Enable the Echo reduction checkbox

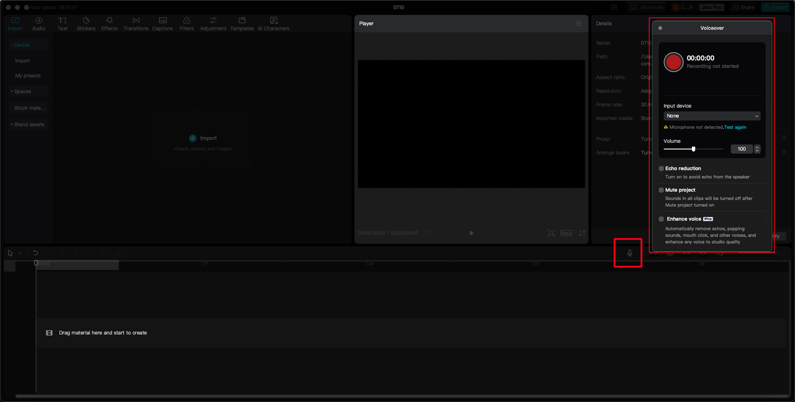pyautogui.click(x=661, y=168)
